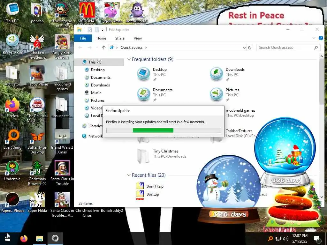Open the Super Hilda desktop icon
The image size is (327, 245).
[37, 203]
